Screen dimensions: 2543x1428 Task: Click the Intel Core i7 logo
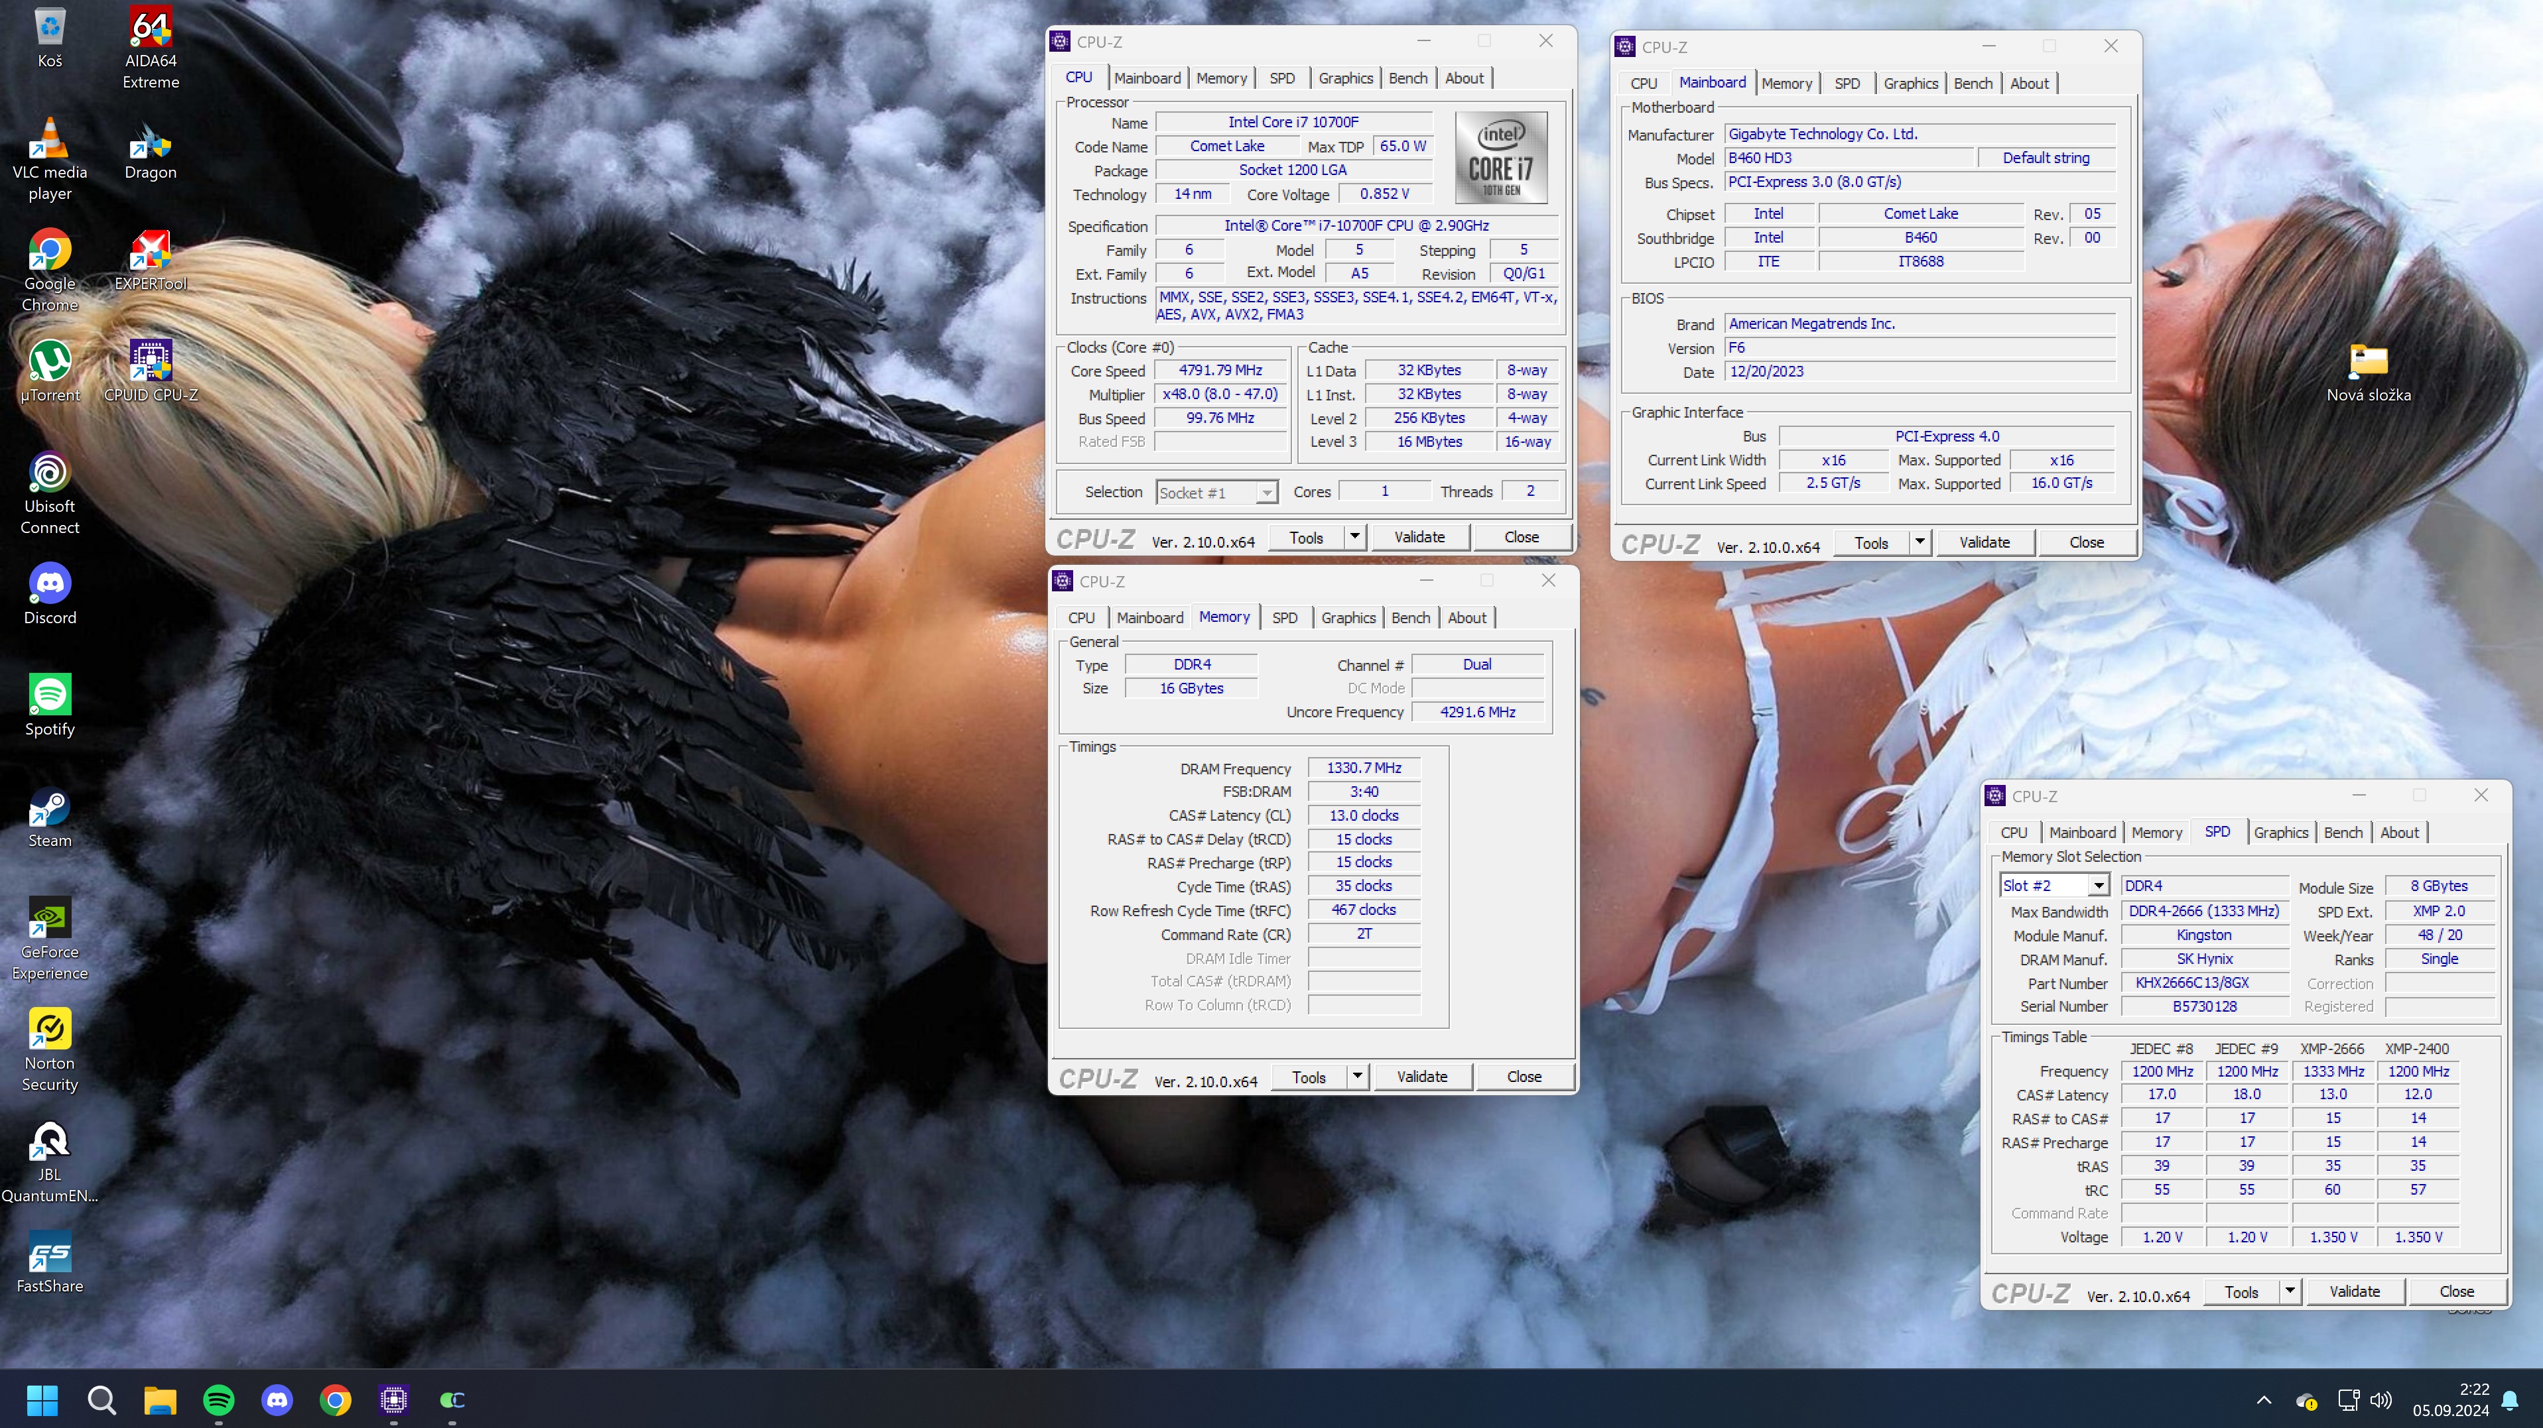pyautogui.click(x=1500, y=158)
